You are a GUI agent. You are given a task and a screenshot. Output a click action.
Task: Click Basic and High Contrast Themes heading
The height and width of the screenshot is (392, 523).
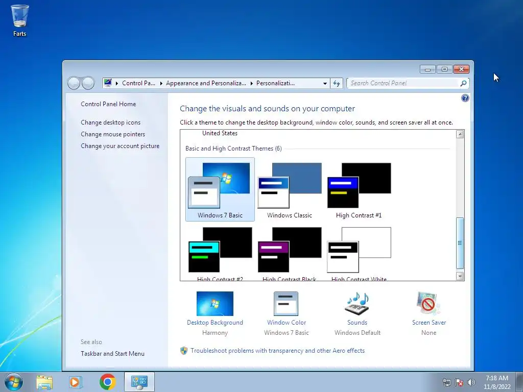pyautogui.click(x=233, y=149)
